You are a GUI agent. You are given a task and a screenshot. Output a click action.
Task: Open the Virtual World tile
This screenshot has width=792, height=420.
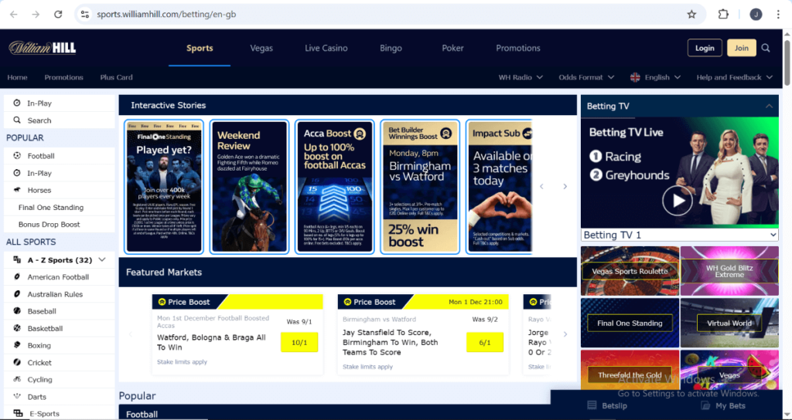[x=729, y=323]
